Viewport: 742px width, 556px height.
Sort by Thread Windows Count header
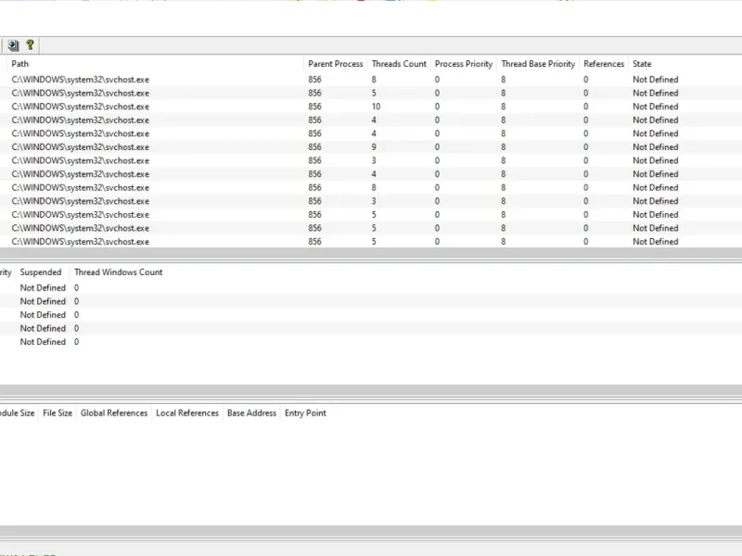[119, 272]
